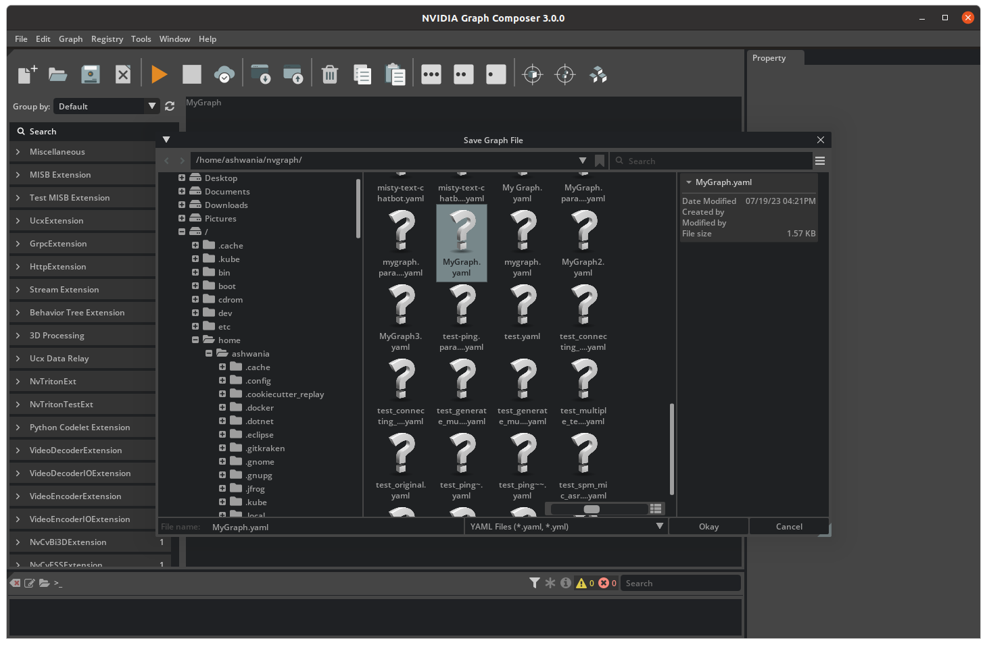Cancel the Save Graph File dialog
Screen dimensions: 987x645
789,527
